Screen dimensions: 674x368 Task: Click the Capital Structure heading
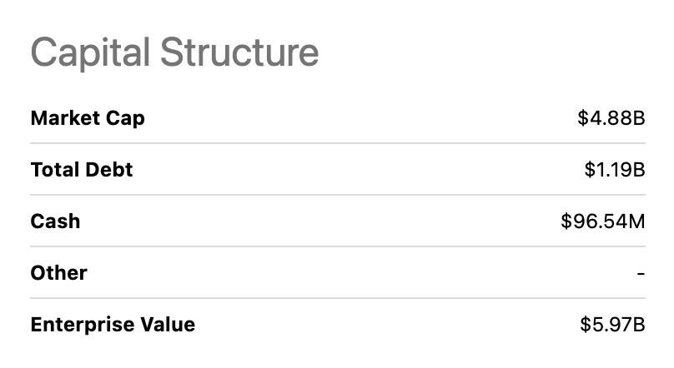tap(174, 52)
